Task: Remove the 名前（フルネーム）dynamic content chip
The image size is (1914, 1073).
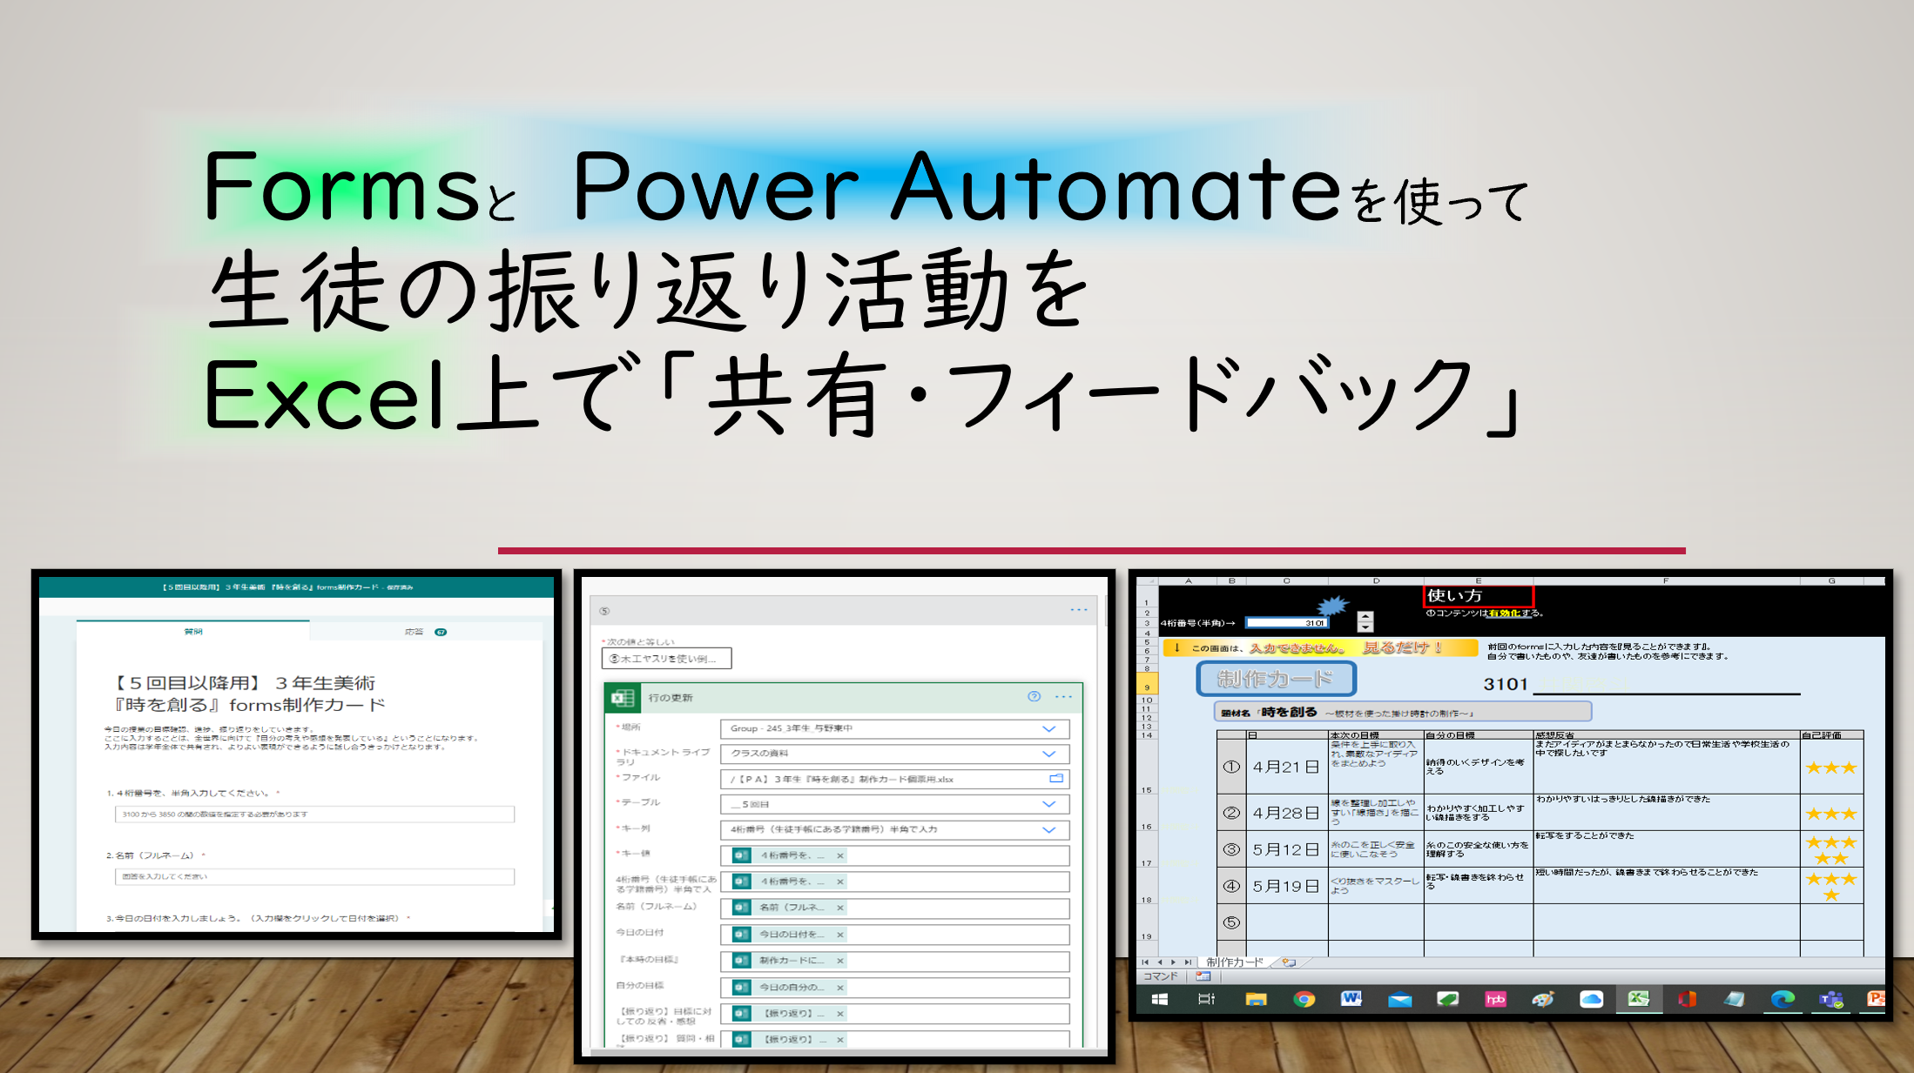Action: (839, 908)
